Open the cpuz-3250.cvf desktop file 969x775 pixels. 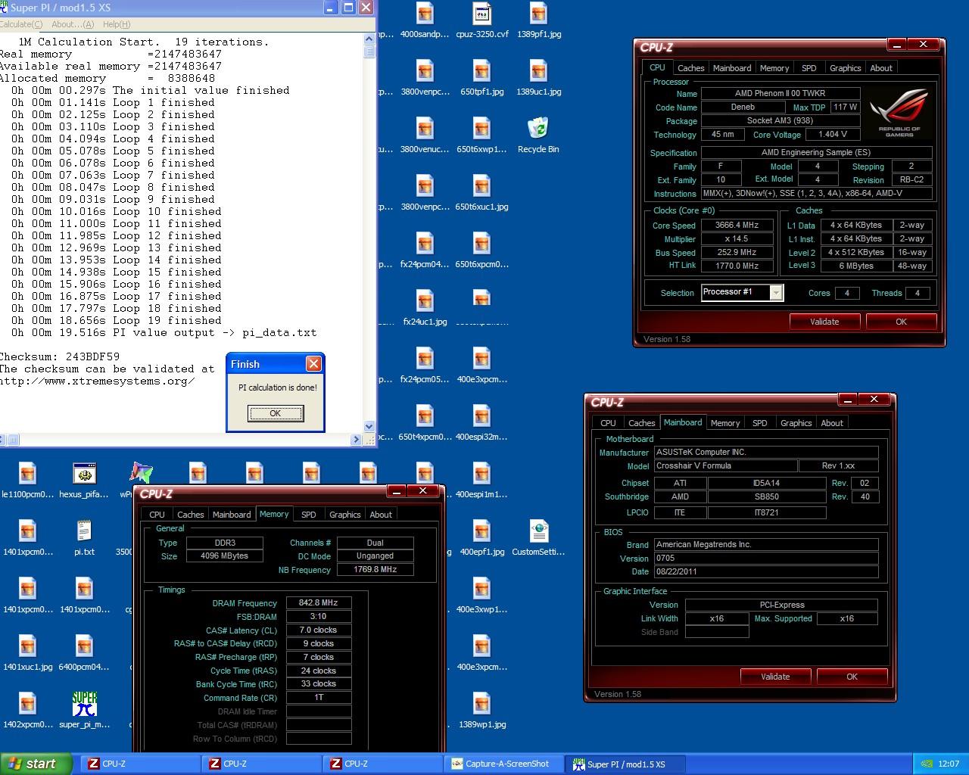[x=481, y=20]
